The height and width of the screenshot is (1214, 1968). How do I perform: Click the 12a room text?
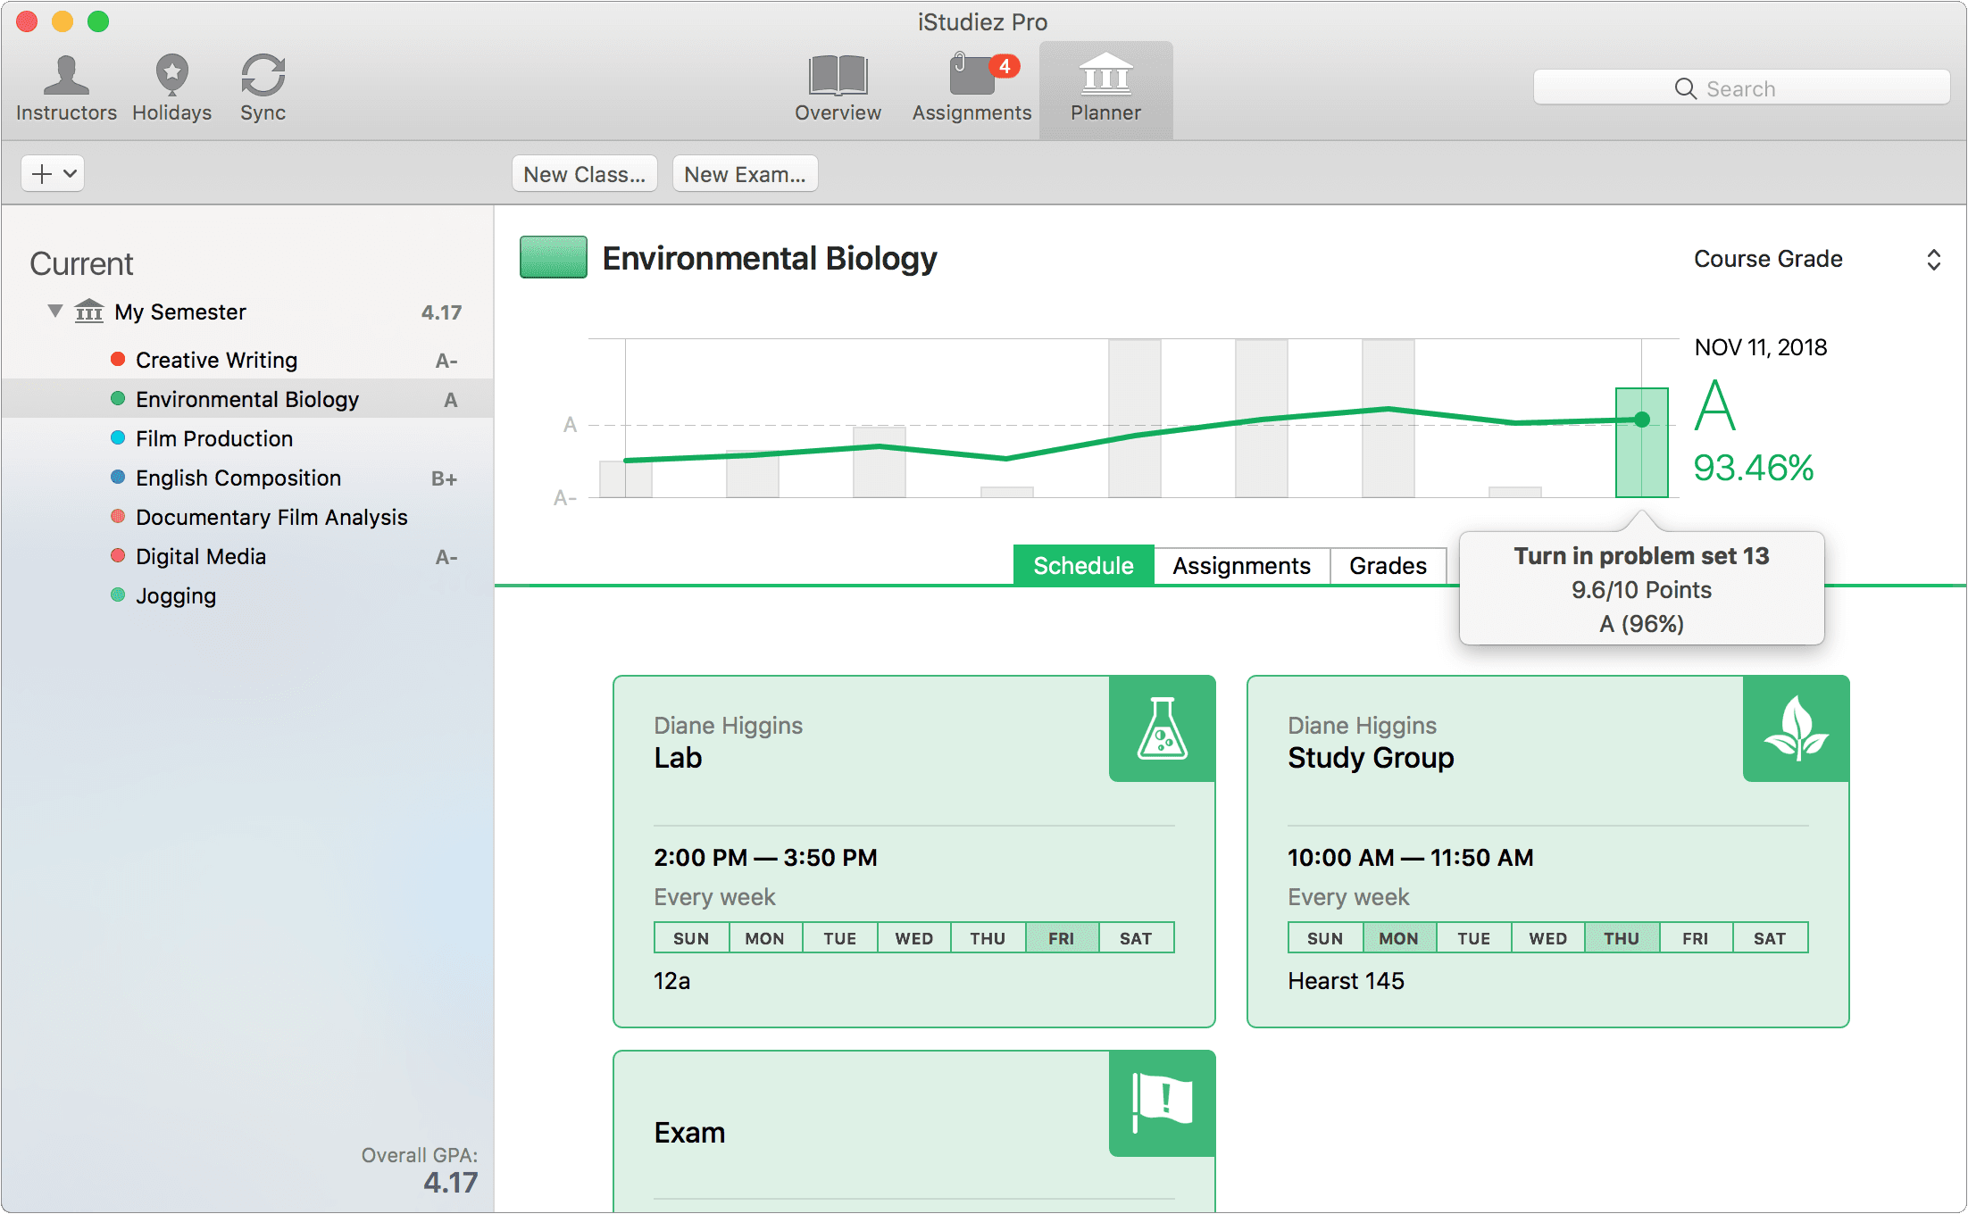(671, 981)
